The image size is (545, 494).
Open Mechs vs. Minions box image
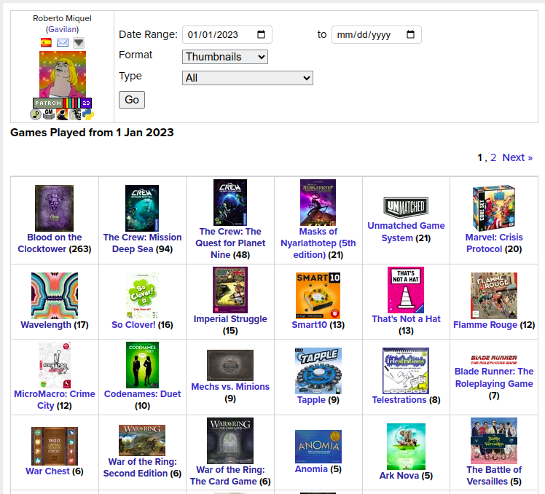(x=230, y=365)
